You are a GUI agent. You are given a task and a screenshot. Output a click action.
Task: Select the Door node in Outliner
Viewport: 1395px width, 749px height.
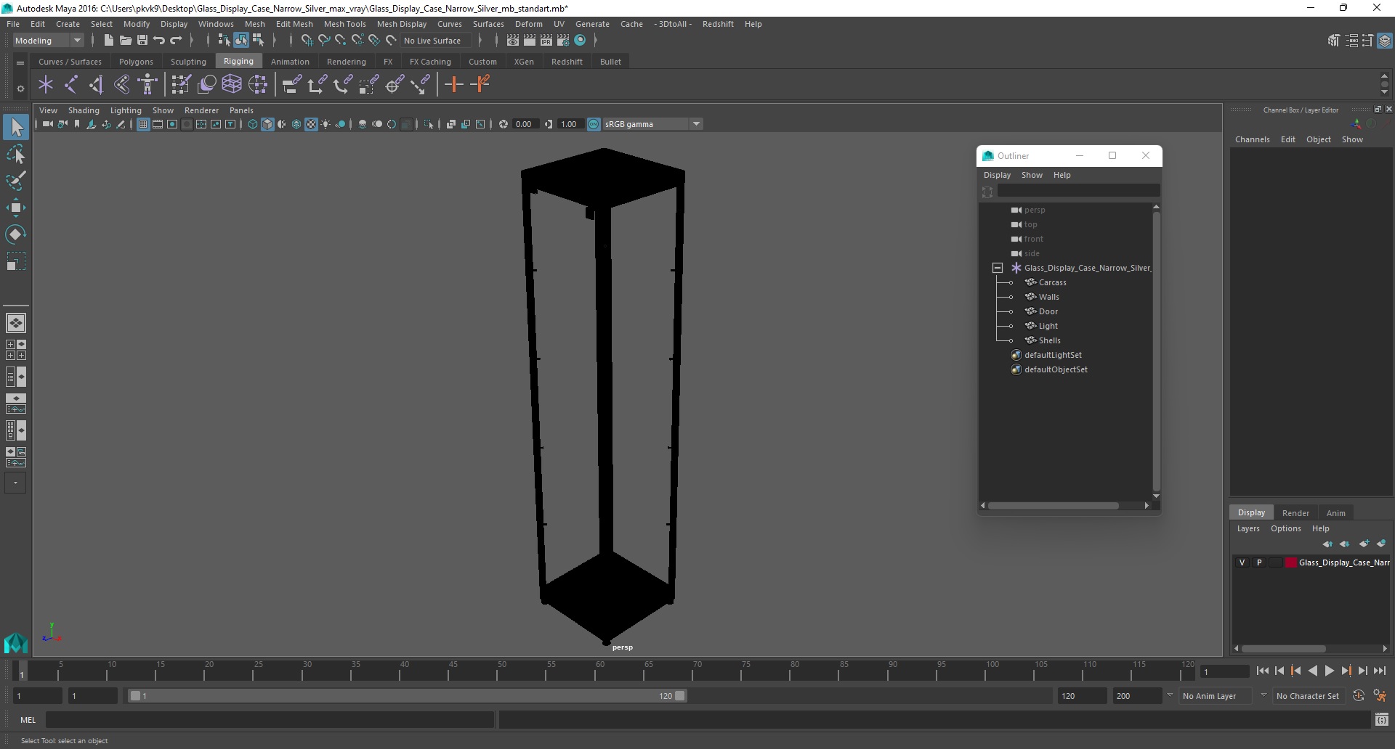point(1048,311)
